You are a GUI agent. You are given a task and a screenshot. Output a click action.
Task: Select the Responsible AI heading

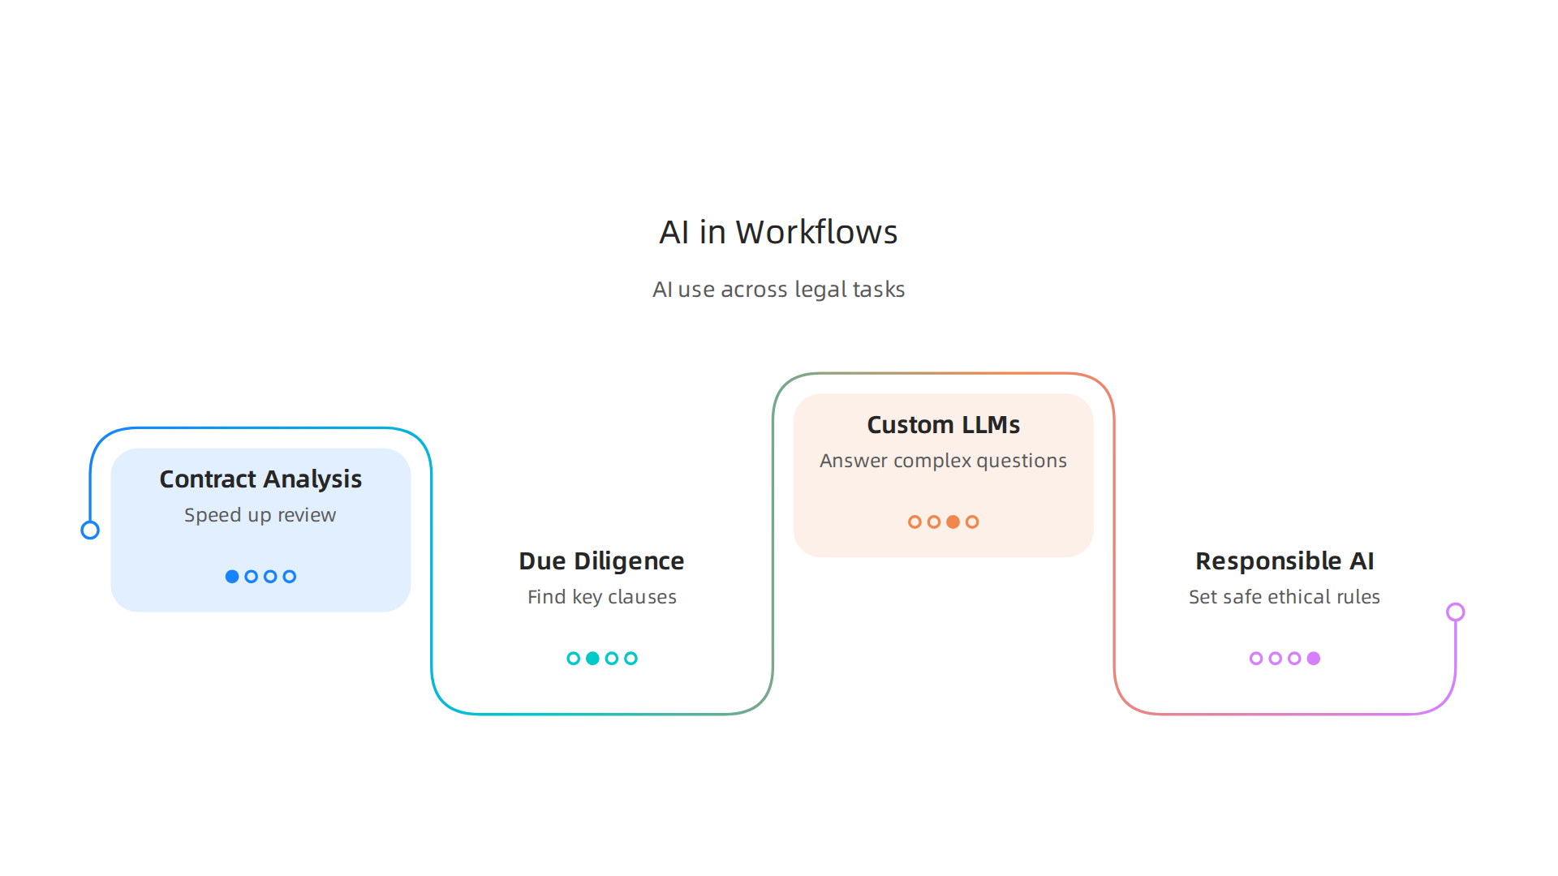(1285, 561)
